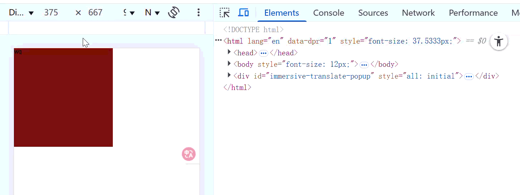Click the ellipsis badge inside the div tag
This screenshot has height=195, width=520.
coord(469,76)
